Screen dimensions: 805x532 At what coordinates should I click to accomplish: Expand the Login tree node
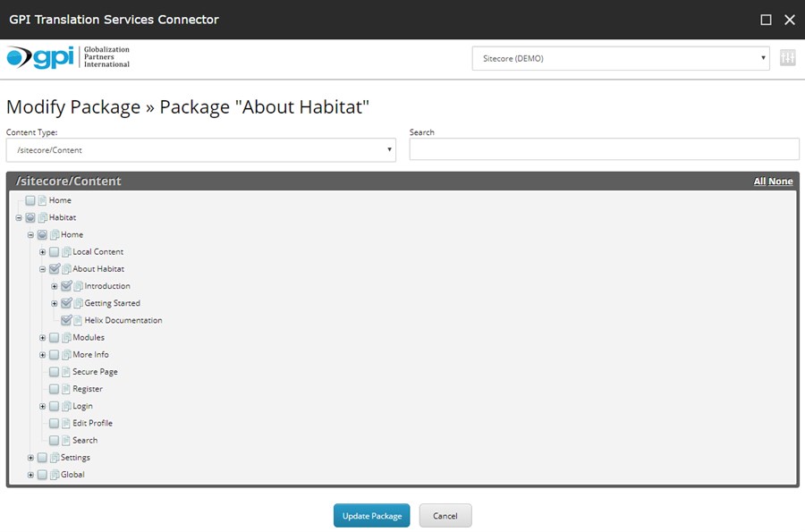pos(42,406)
